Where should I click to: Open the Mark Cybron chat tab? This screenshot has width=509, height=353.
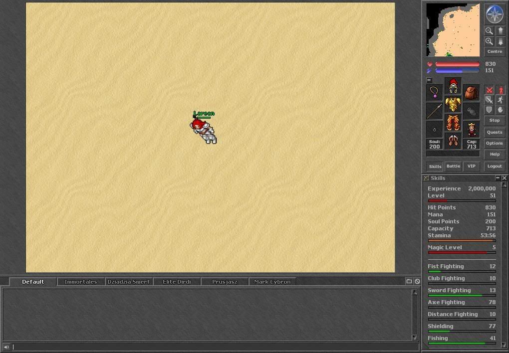272,282
